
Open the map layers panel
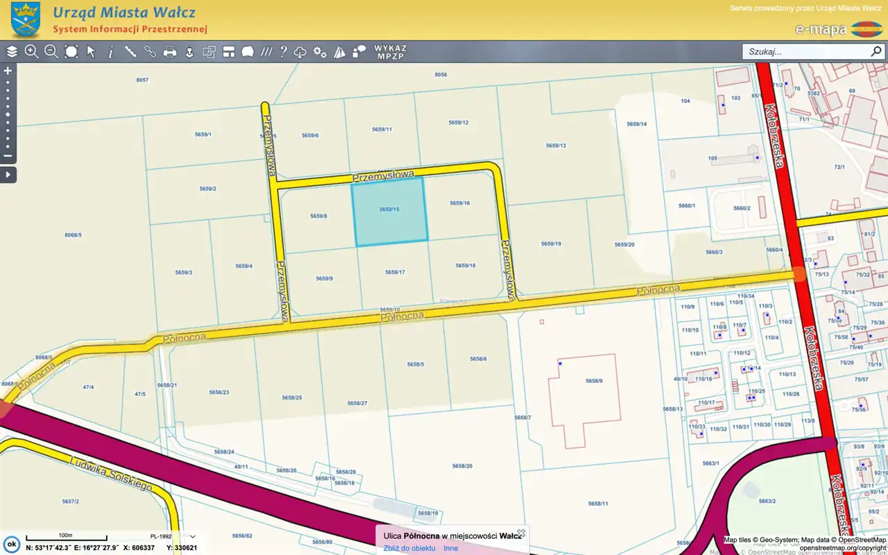tap(12, 51)
